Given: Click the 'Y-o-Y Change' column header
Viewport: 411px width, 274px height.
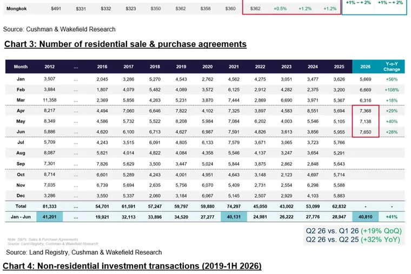Looking at the screenshot, I should [x=392, y=66].
